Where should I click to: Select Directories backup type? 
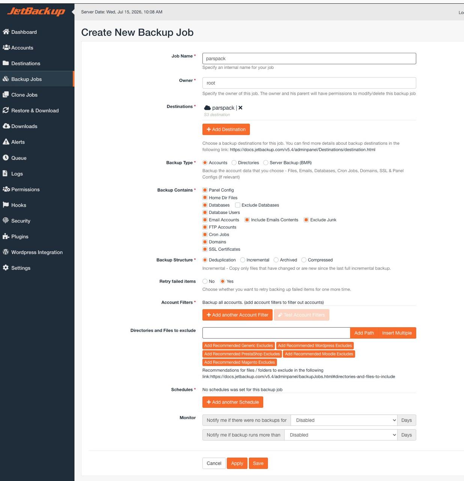point(234,163)
